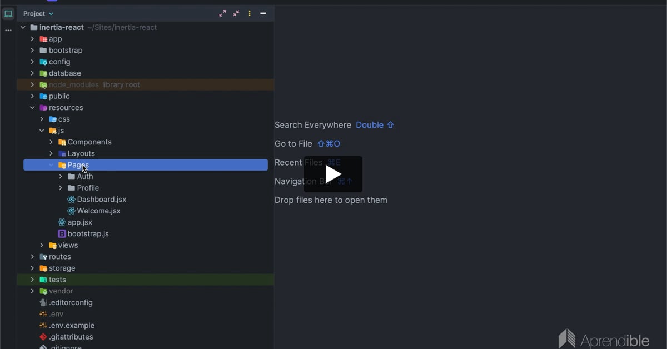Select Dashboard.jsx in the tree

102,199
